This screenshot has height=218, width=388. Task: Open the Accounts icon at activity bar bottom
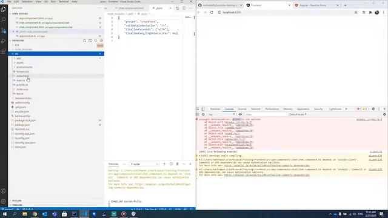click(4, 191)
